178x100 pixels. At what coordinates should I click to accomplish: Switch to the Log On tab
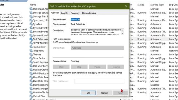tap(65, 13)
